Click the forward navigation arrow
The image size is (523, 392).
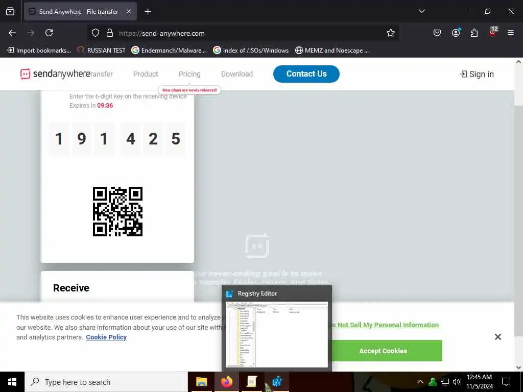pyautogui.click(x=31, y=33)
